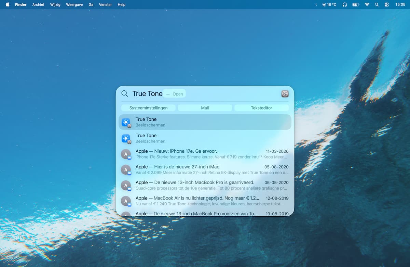Click the Open action hint

tap(175, 94)
